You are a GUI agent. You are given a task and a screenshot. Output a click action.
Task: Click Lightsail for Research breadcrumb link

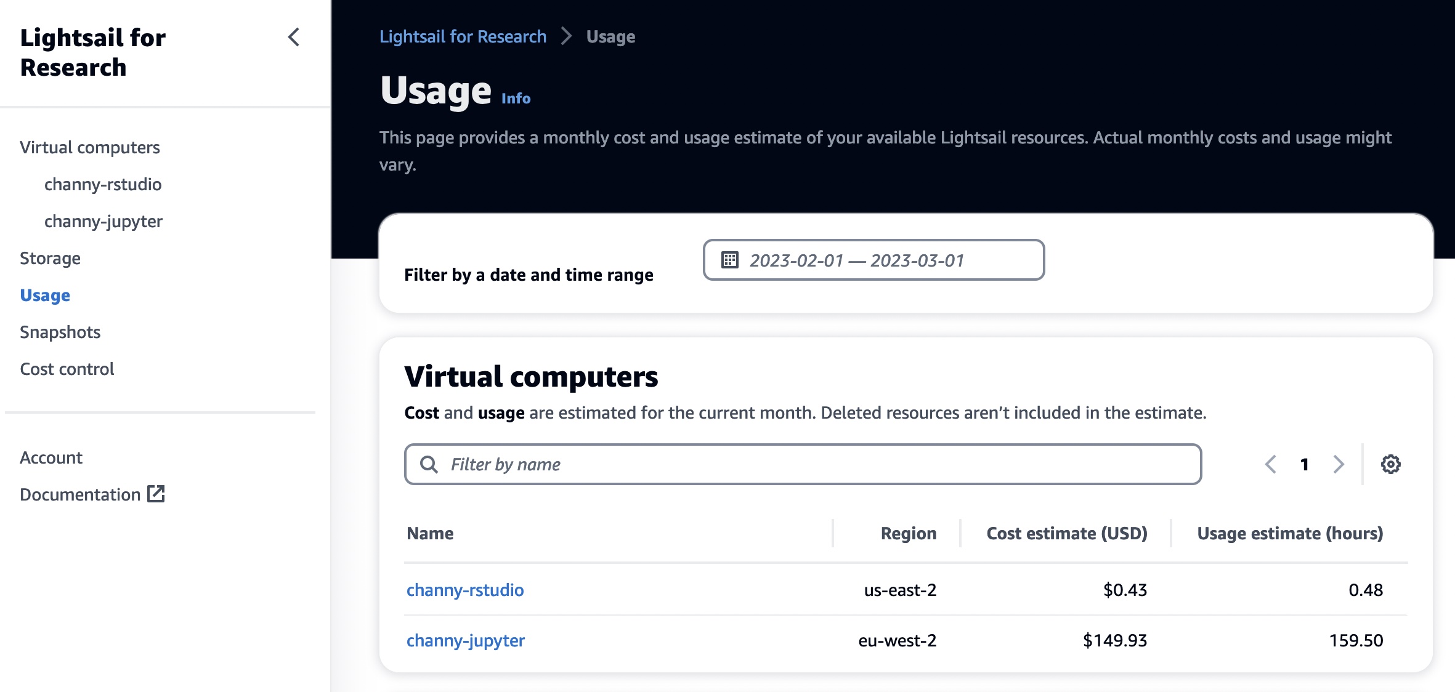click(x=463, y=37)
